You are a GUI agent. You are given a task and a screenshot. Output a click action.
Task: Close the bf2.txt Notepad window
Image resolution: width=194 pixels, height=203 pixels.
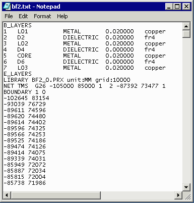pyautogui.click(x=186, y=7)
